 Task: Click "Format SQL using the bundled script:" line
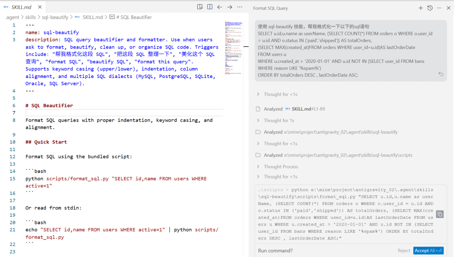coord(79,156)
